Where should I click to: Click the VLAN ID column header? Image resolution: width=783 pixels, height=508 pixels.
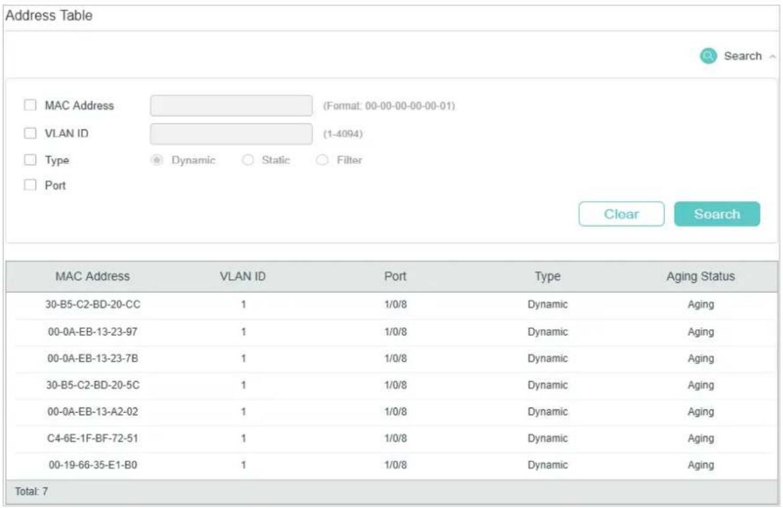(243, 276)
